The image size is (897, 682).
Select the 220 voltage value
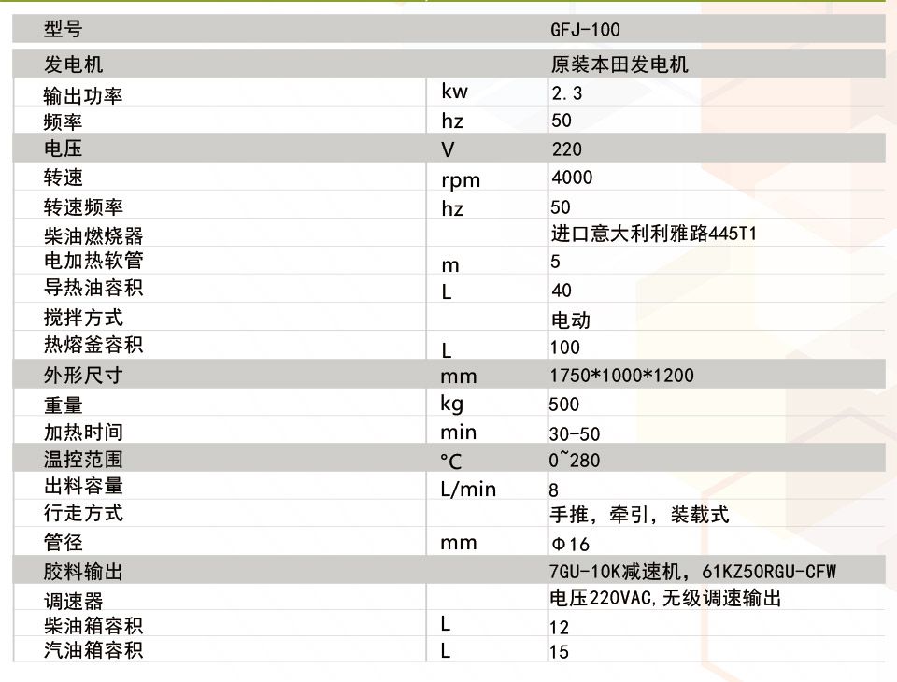coord(566,149)
